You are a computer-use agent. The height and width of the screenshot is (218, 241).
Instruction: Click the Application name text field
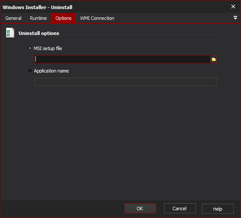pos(126,82)
